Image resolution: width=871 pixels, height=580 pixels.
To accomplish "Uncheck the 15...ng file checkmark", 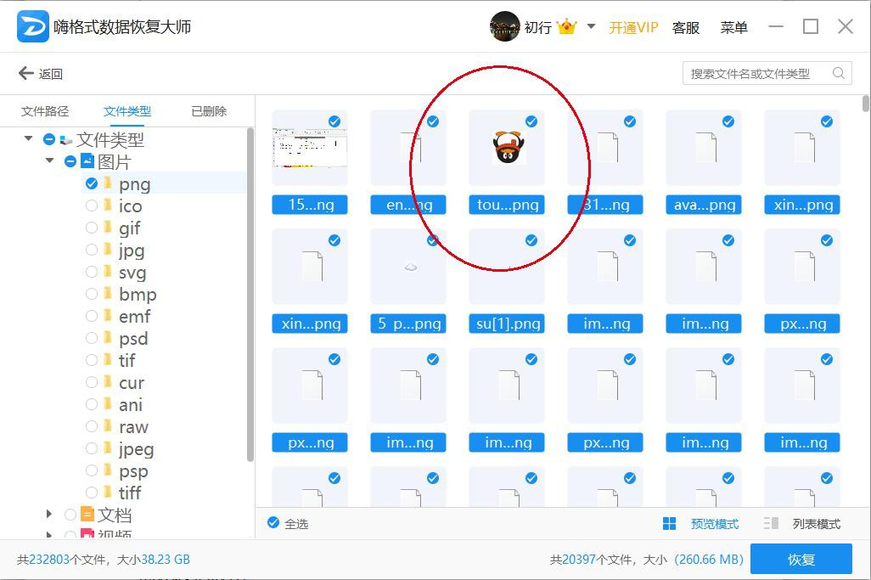I will point(334,121).
